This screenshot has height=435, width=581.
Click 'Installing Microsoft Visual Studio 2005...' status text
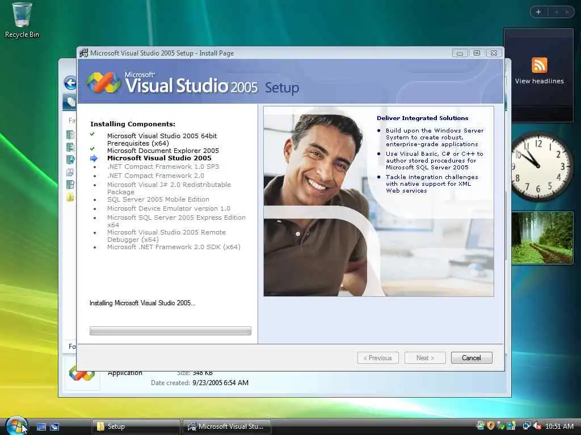click(x=142, y=303)
